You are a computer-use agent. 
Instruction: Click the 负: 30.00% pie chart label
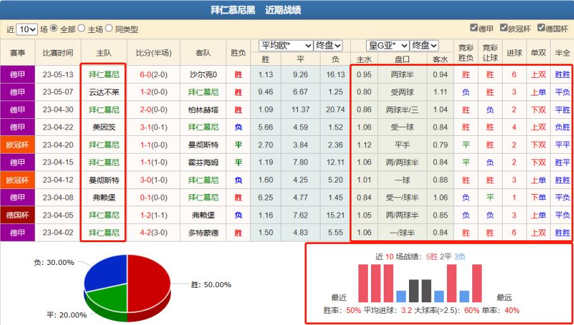pos(54,262)
